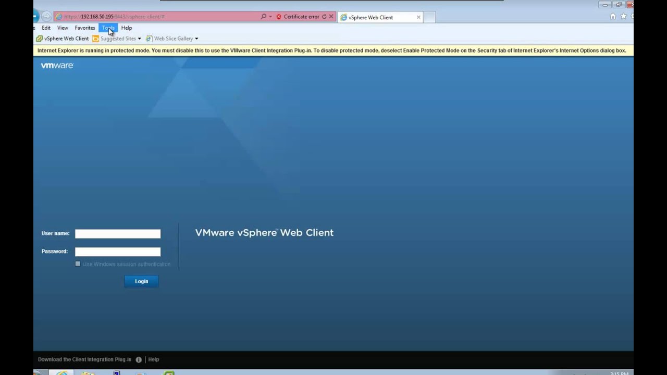The image size is (667, 375).
Task: Expand the Web Slice Gallery dropdown
Action: (x=196, y=39)
